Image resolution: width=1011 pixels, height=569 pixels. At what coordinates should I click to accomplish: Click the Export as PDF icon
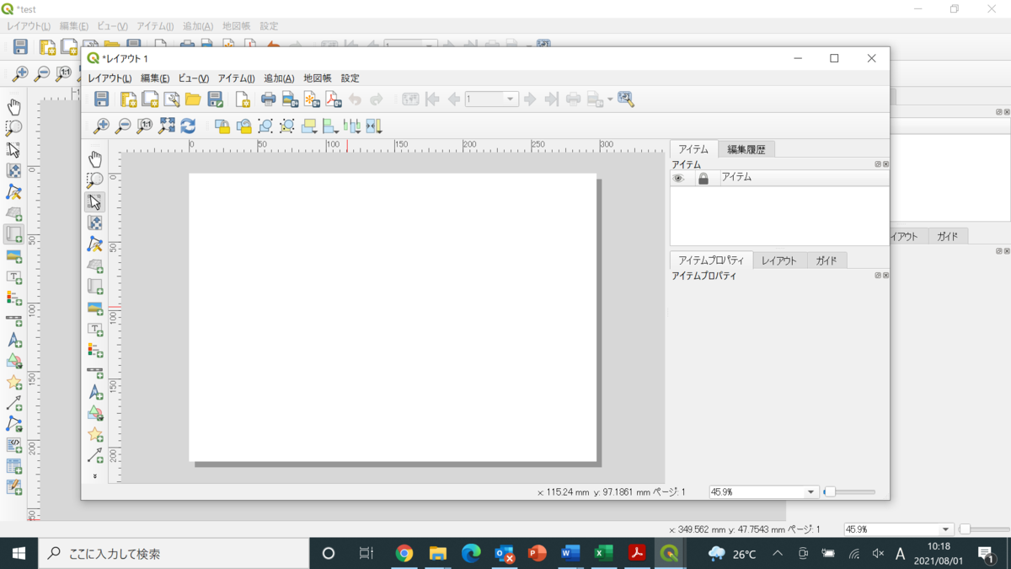(332, 99)
